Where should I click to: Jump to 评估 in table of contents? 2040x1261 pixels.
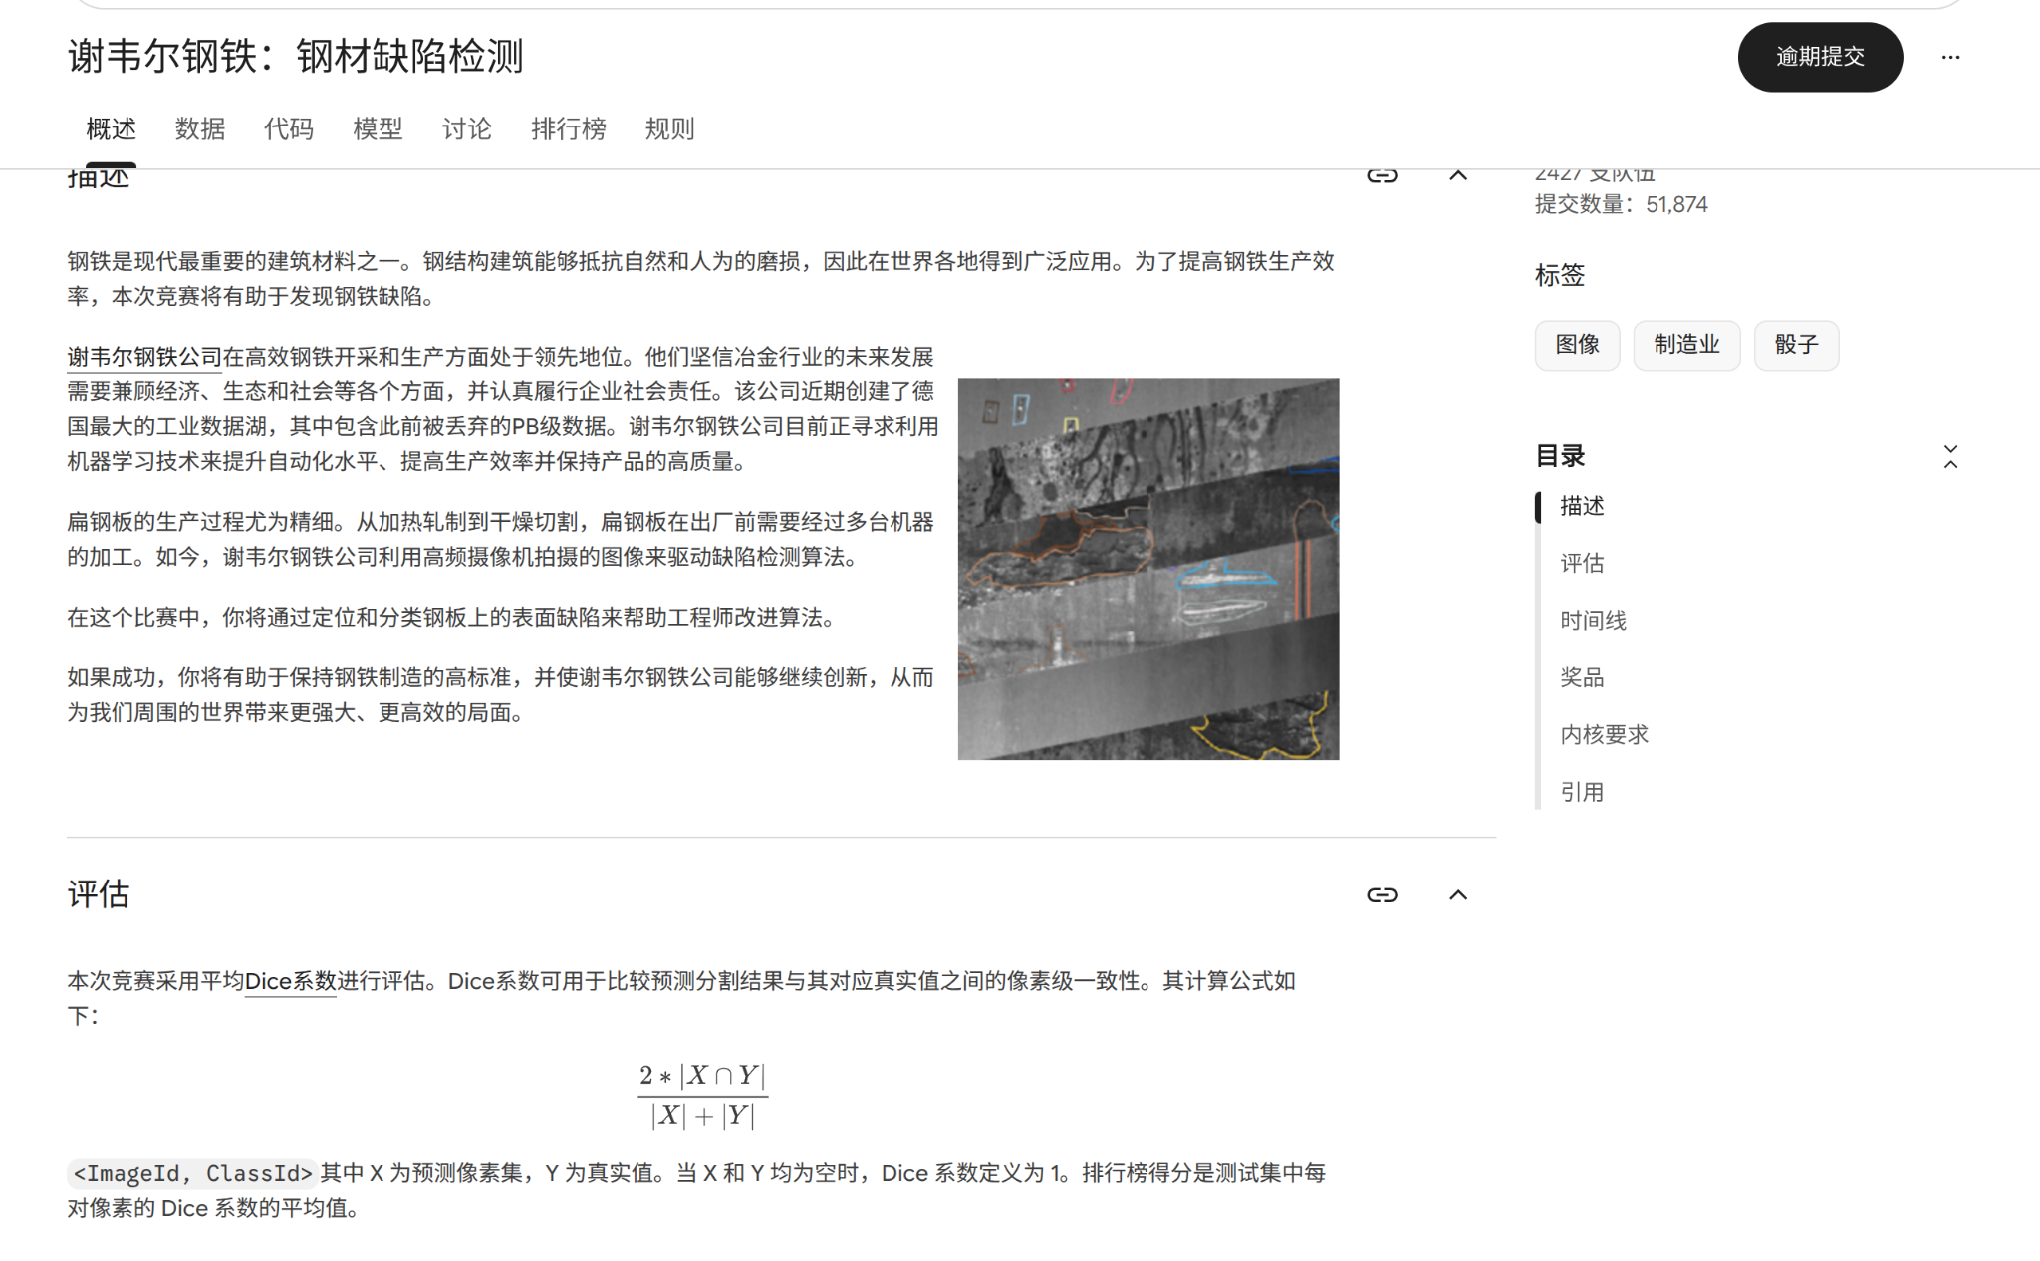(1582, 563)
